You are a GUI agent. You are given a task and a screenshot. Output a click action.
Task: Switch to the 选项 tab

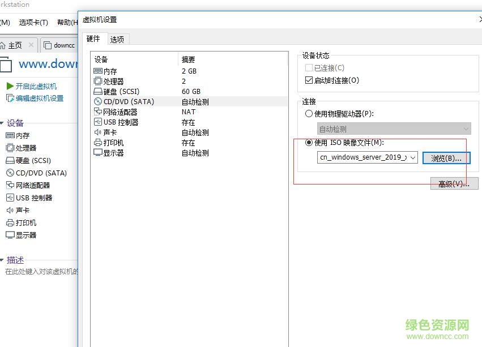coord(117,39)
